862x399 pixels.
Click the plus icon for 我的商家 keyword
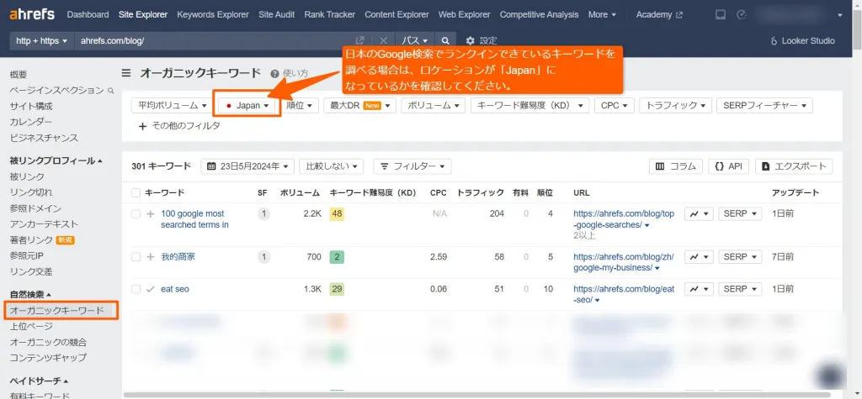pyautogui.click(x=151, y=257)
